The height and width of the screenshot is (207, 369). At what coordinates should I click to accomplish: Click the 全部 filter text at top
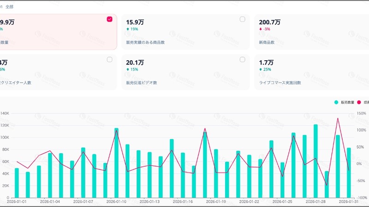pyautogui.click(x=9, y=6)
